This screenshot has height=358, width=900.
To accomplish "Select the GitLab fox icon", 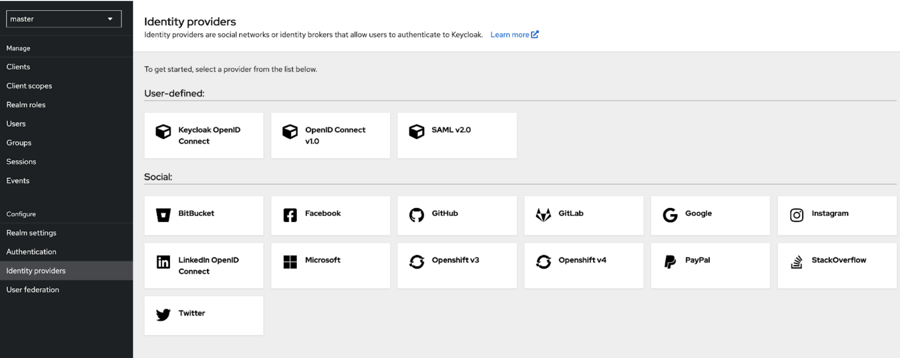I will point(543,215).
